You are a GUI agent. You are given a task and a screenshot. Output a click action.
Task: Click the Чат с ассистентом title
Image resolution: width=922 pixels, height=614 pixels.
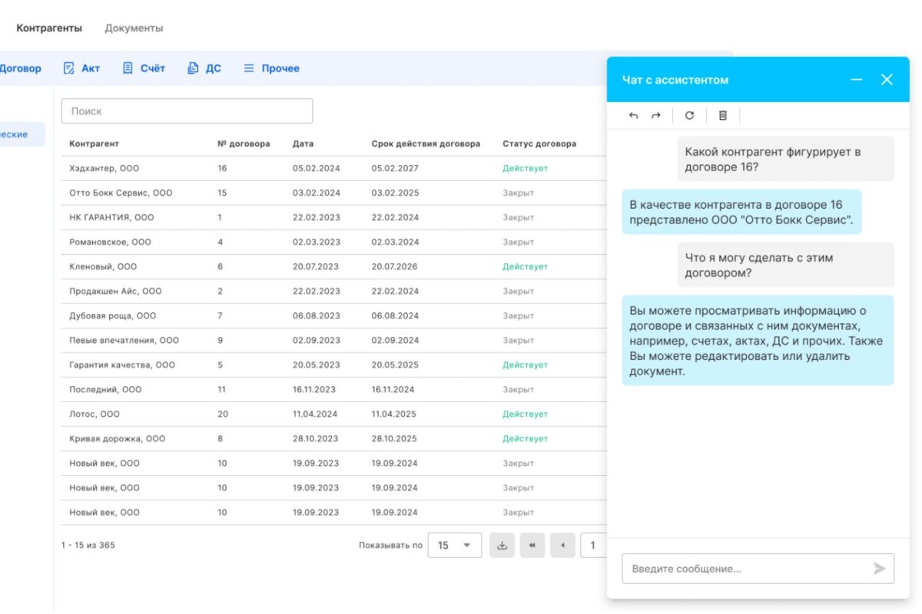pos(675,80)
